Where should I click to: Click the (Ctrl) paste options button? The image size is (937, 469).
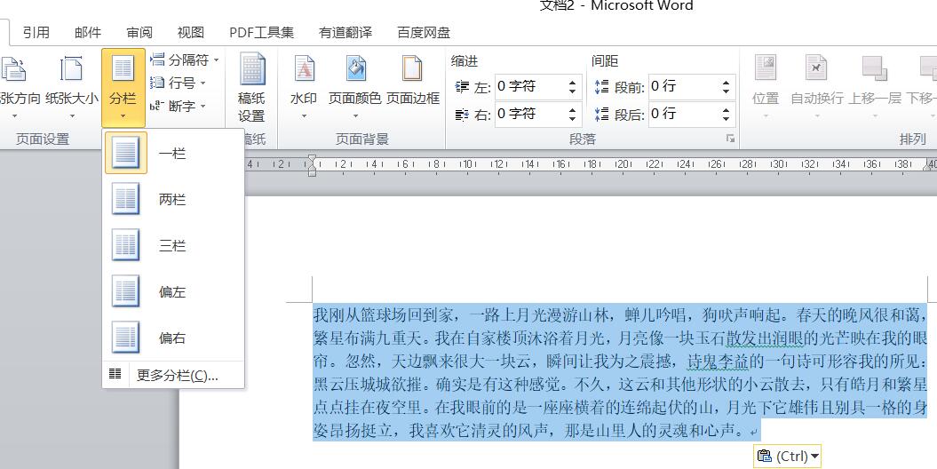coord(787,456)
